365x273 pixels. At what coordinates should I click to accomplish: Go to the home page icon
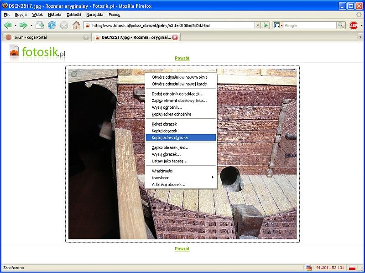tap(76, 25)
